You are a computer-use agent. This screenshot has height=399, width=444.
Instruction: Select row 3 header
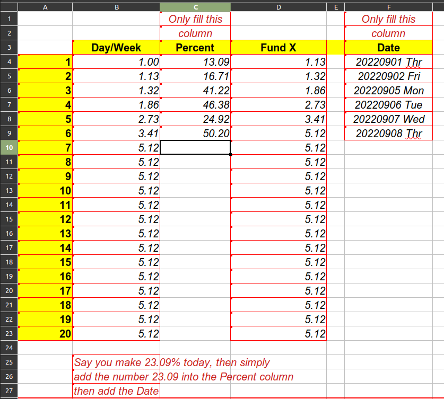click(x=9, y=47)
